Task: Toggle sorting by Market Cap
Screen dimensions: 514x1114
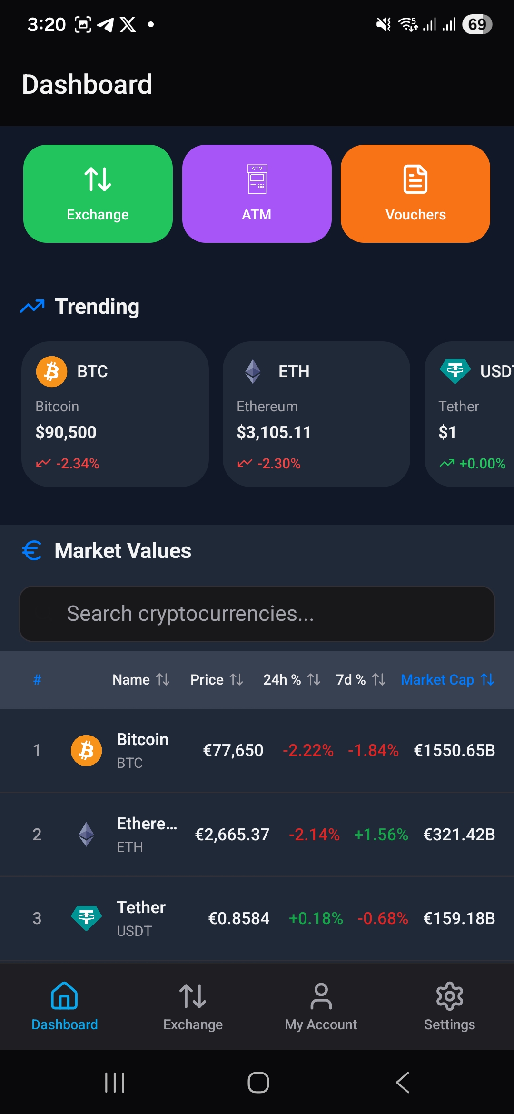Action: (486, 680)
